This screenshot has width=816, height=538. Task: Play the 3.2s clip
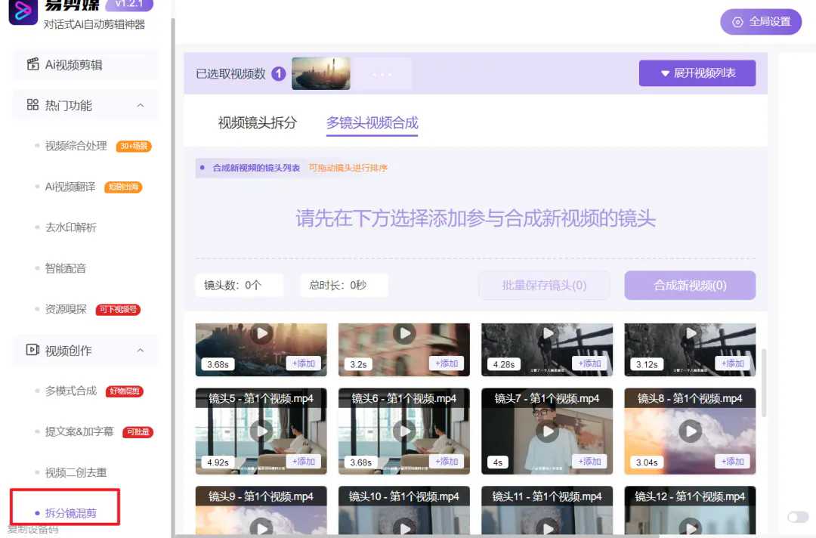[x=404, y=333]
